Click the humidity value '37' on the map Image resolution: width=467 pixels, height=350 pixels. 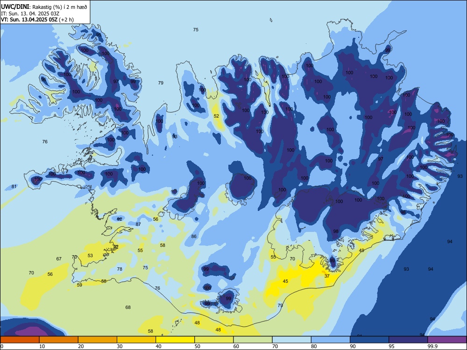327,276
